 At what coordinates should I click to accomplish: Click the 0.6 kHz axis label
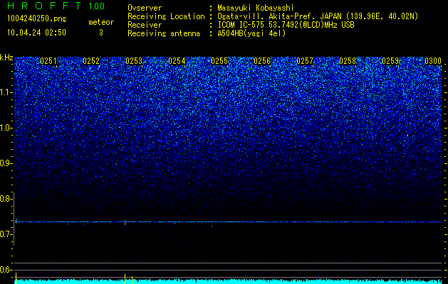(x=6, y=270)
